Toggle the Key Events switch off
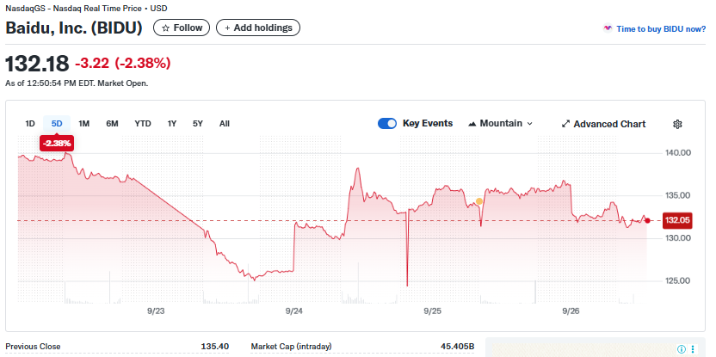Screen dimensions: 716x357 pyautogui.click(x=387, y=124)
